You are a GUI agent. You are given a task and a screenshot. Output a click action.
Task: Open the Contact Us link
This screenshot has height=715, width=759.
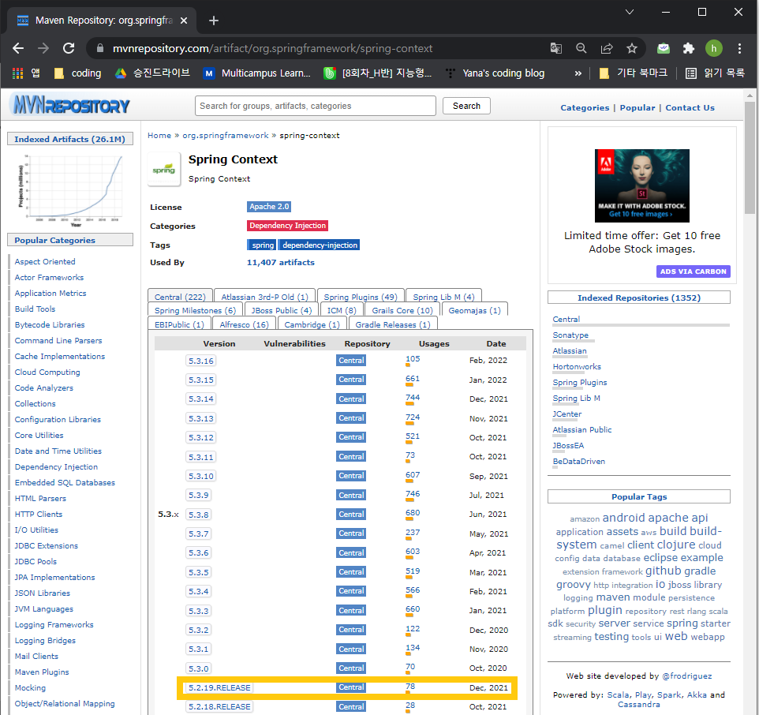point(690,107)
